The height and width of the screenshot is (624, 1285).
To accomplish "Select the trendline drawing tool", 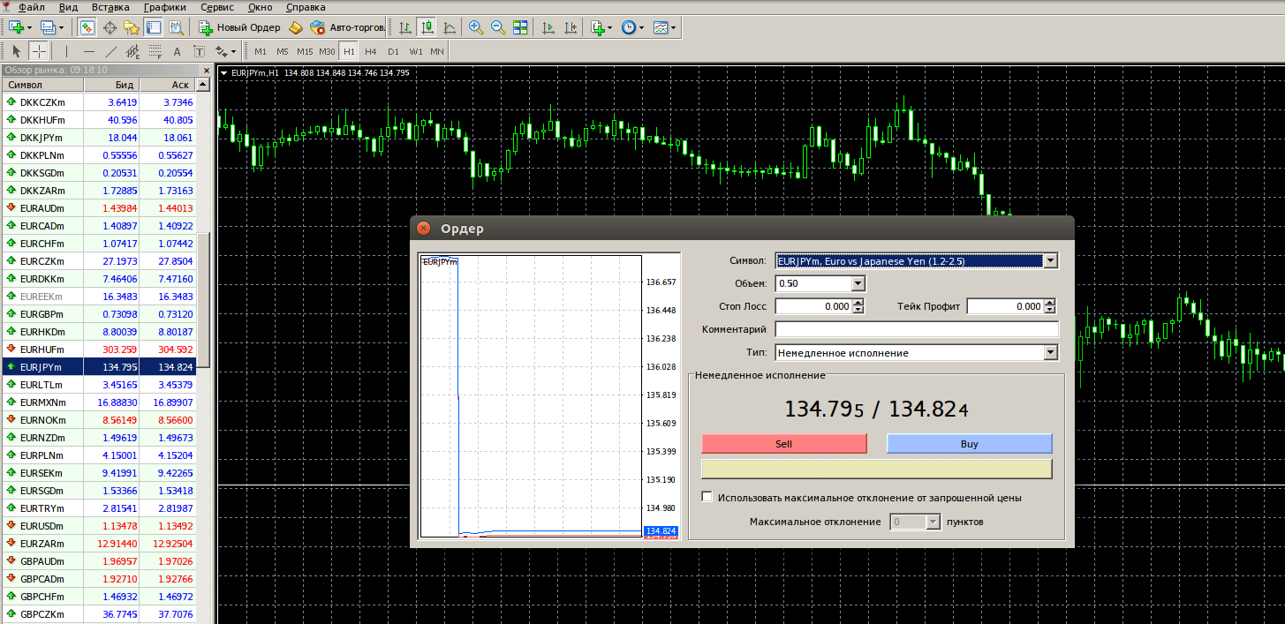I will point(110,51).
